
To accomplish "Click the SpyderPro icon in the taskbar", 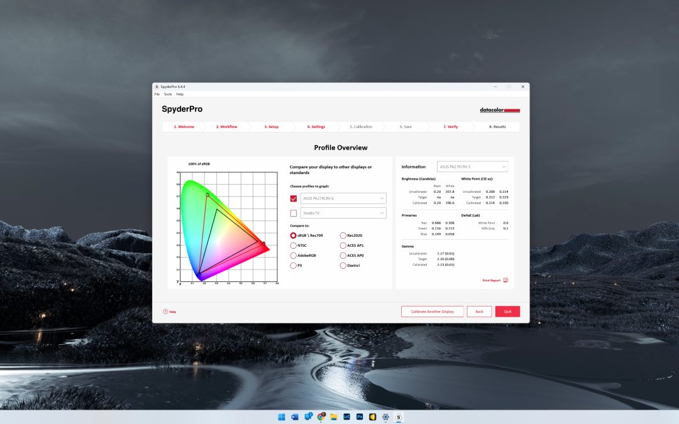I will pyautogui.click(x=399, y=416).
